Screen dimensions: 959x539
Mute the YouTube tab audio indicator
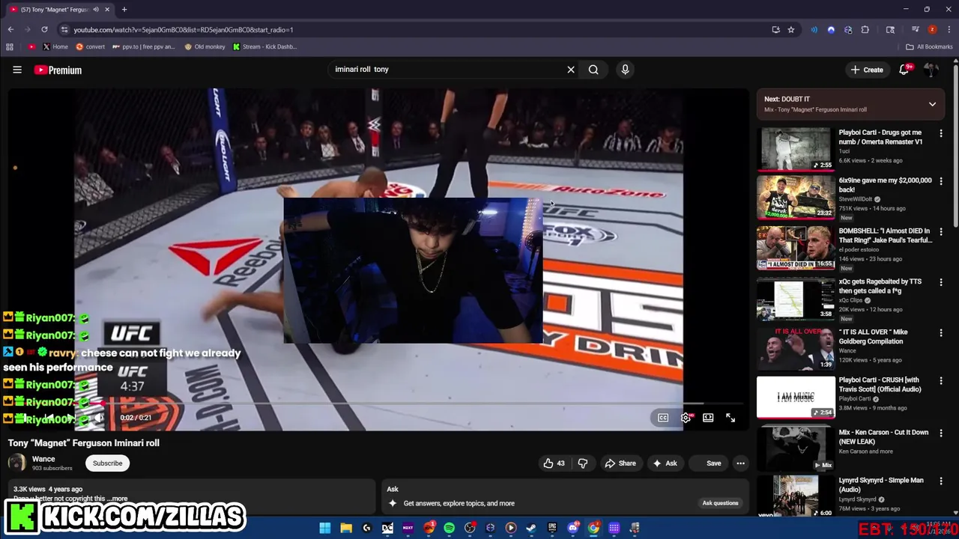pos(95,10)
